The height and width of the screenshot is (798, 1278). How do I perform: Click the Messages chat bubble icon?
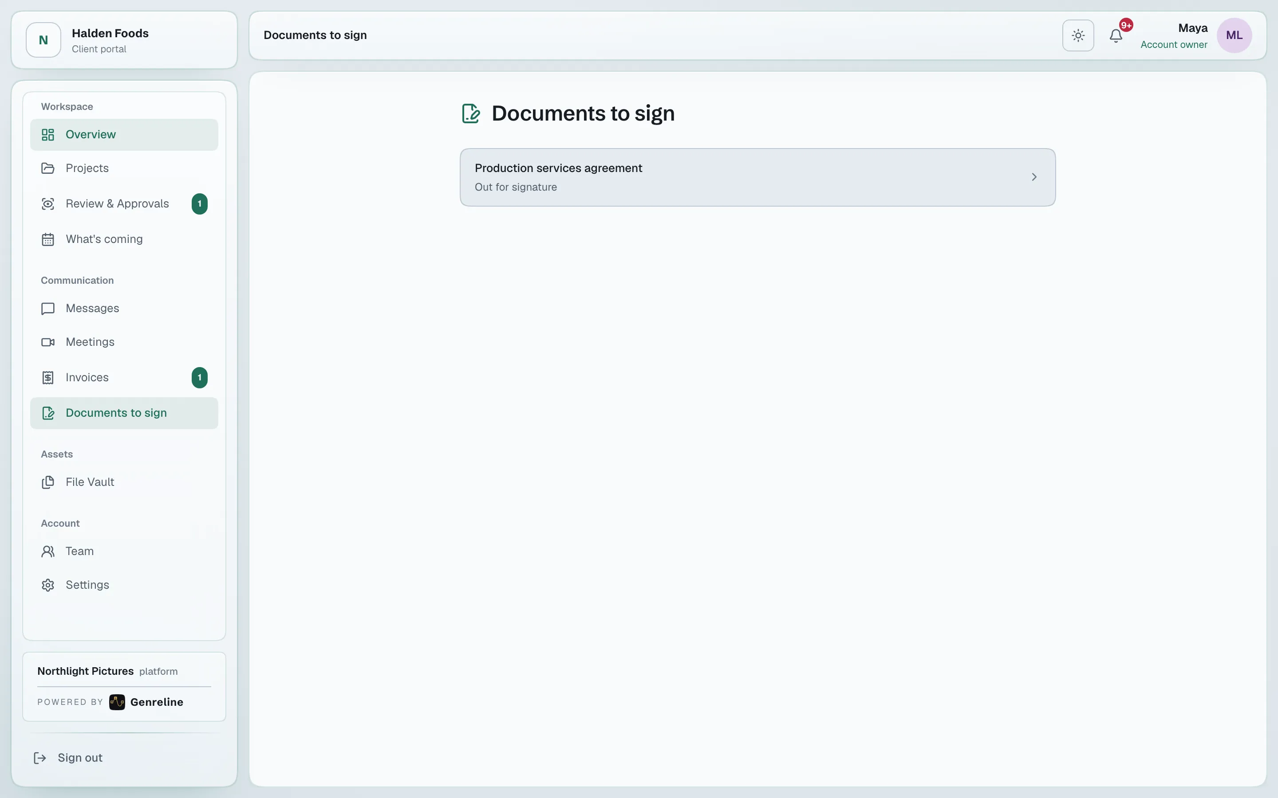[x=48, y=308]
